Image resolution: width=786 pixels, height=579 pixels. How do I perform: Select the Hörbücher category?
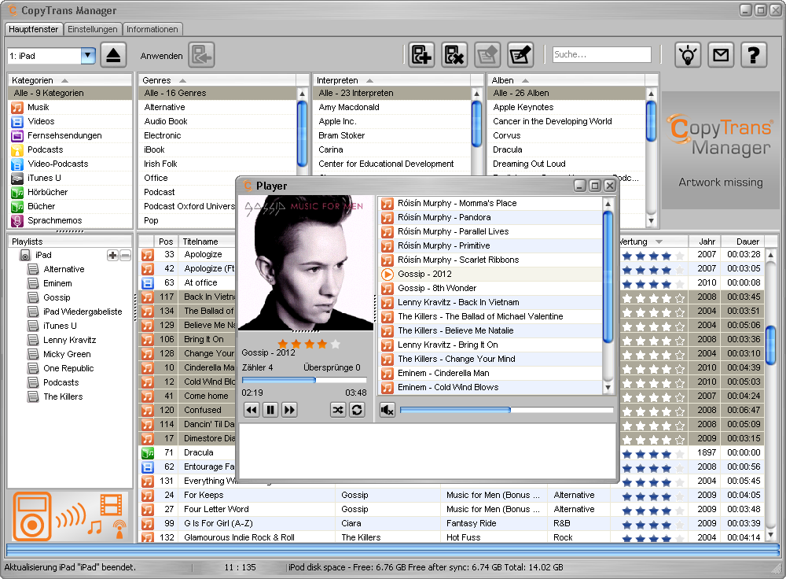coord(70,192)
